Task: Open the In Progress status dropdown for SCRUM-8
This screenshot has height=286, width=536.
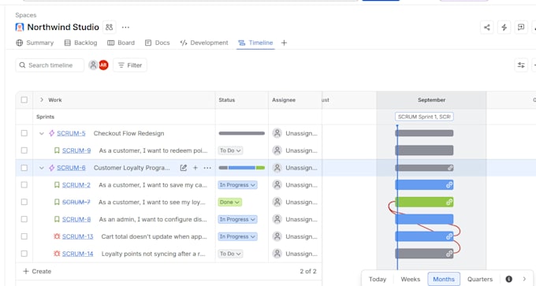Action: [237, 219]
